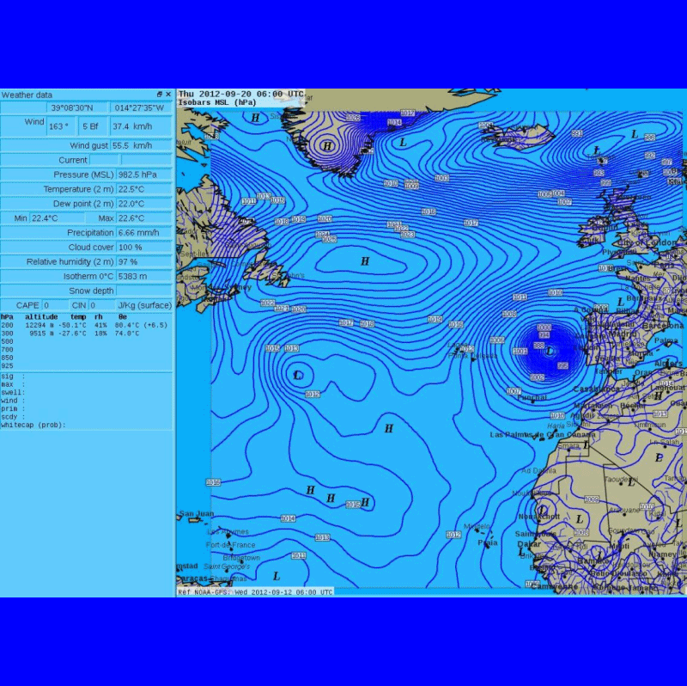Viewport: 687px width, 686px height.
Task: Click the Pressure (MSL) value 982.5 hPa
Action: pyautogui.click(x=143, y=175)
